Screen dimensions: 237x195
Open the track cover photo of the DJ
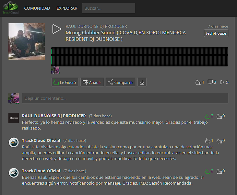point(27,41)
